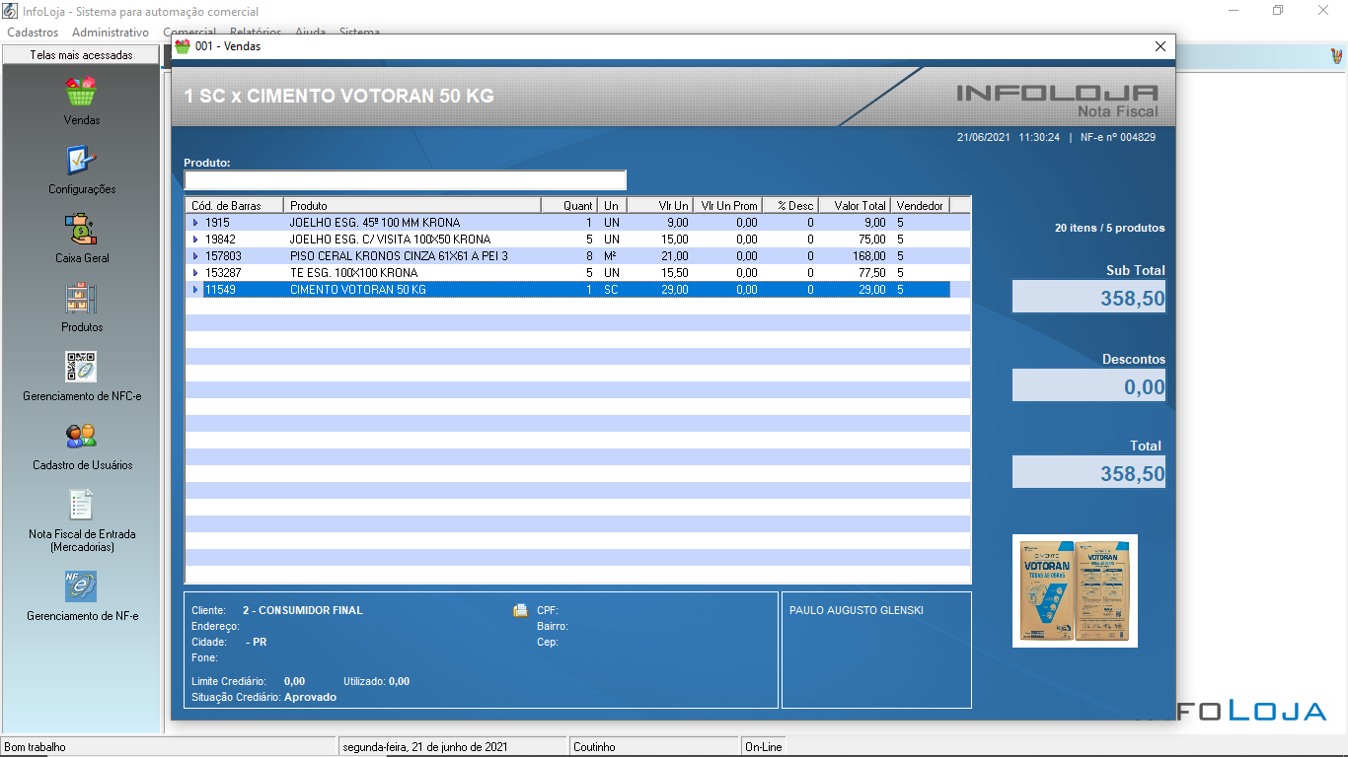Click row arrow for JOELHO ESG. 45º item
The image size is (1348, 757).
point(195,223)
